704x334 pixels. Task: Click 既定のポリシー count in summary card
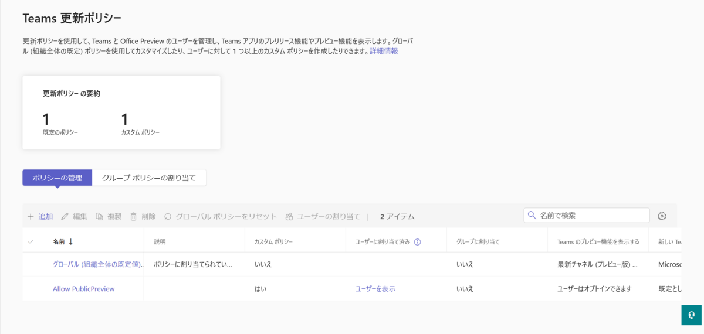click(x=46, y=120)
